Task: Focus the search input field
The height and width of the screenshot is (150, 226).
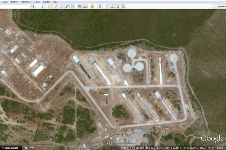Action: click(14, 6)
